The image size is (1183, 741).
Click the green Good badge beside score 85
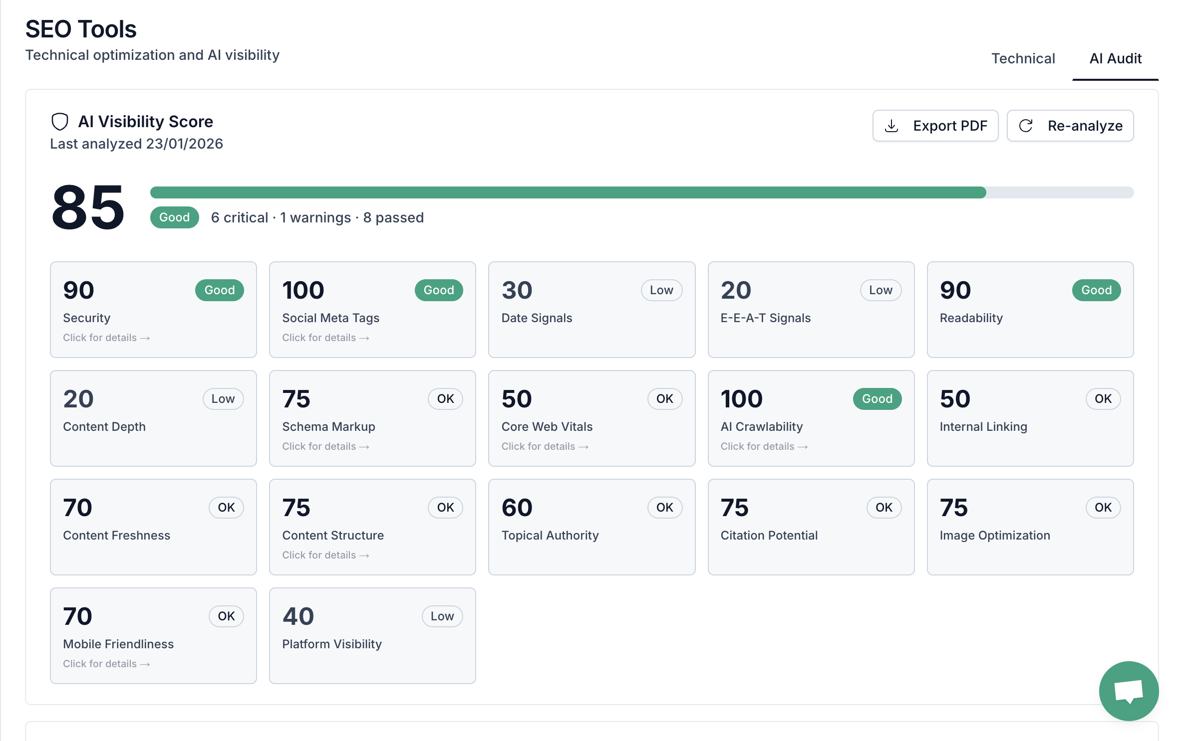tap(174, 217)
